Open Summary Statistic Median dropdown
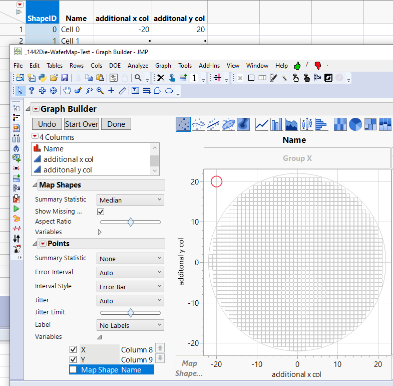The width and height of the screenshot is (393, 386). (130, 200)
